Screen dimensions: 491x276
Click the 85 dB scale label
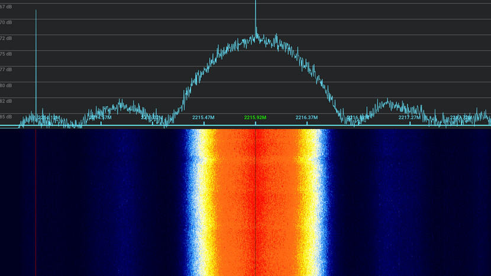6,117
